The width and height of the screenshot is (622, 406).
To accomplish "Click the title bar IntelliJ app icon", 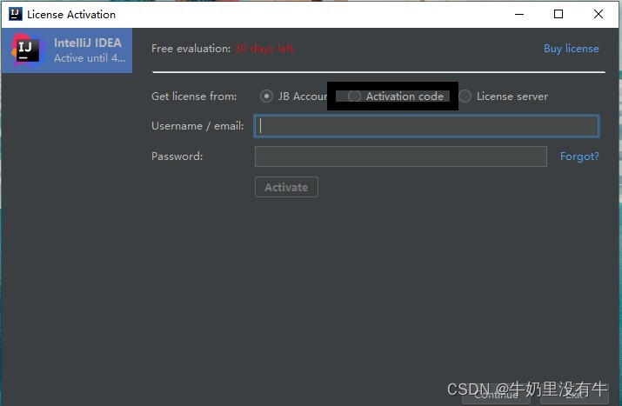I will (15, 14).
